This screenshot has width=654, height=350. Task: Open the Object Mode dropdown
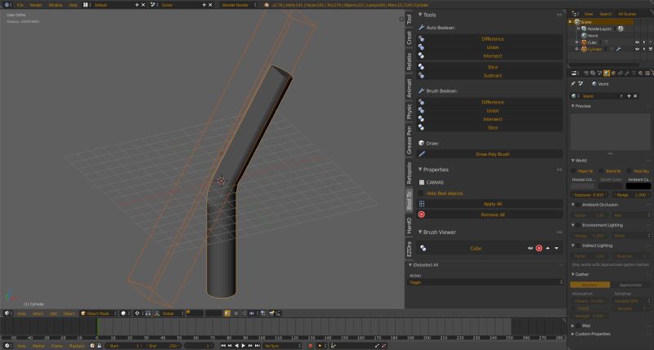pyautogui.click(x=97, y=313)
